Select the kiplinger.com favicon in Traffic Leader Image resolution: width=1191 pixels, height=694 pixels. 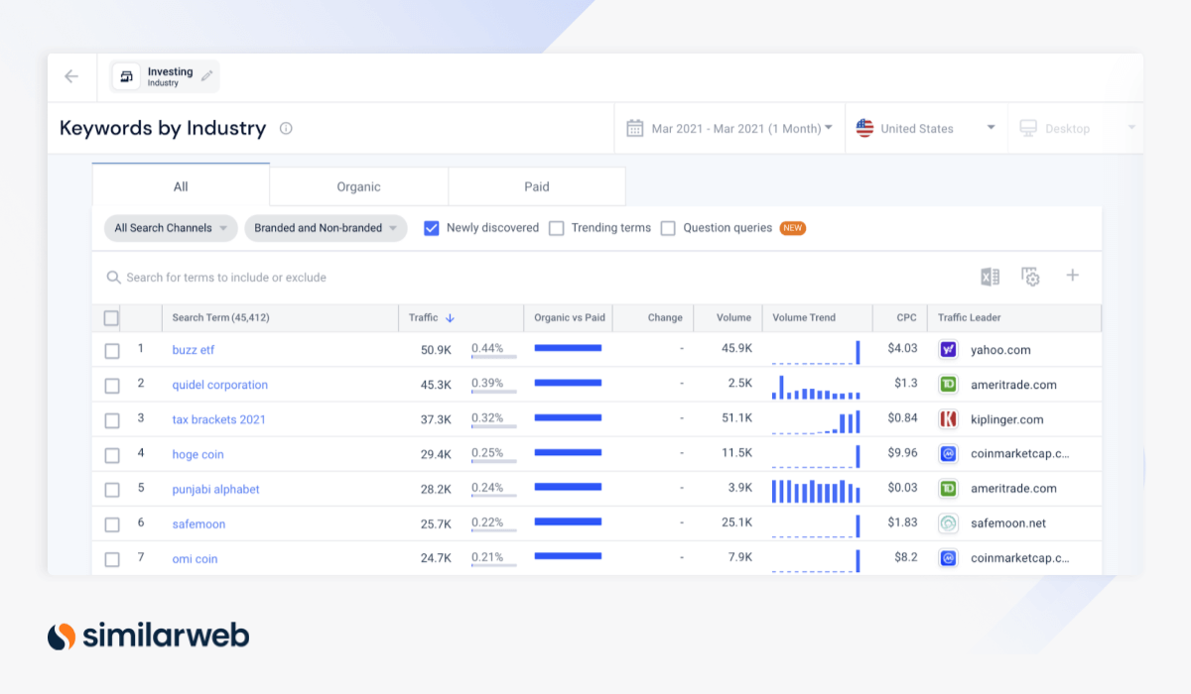947,418
